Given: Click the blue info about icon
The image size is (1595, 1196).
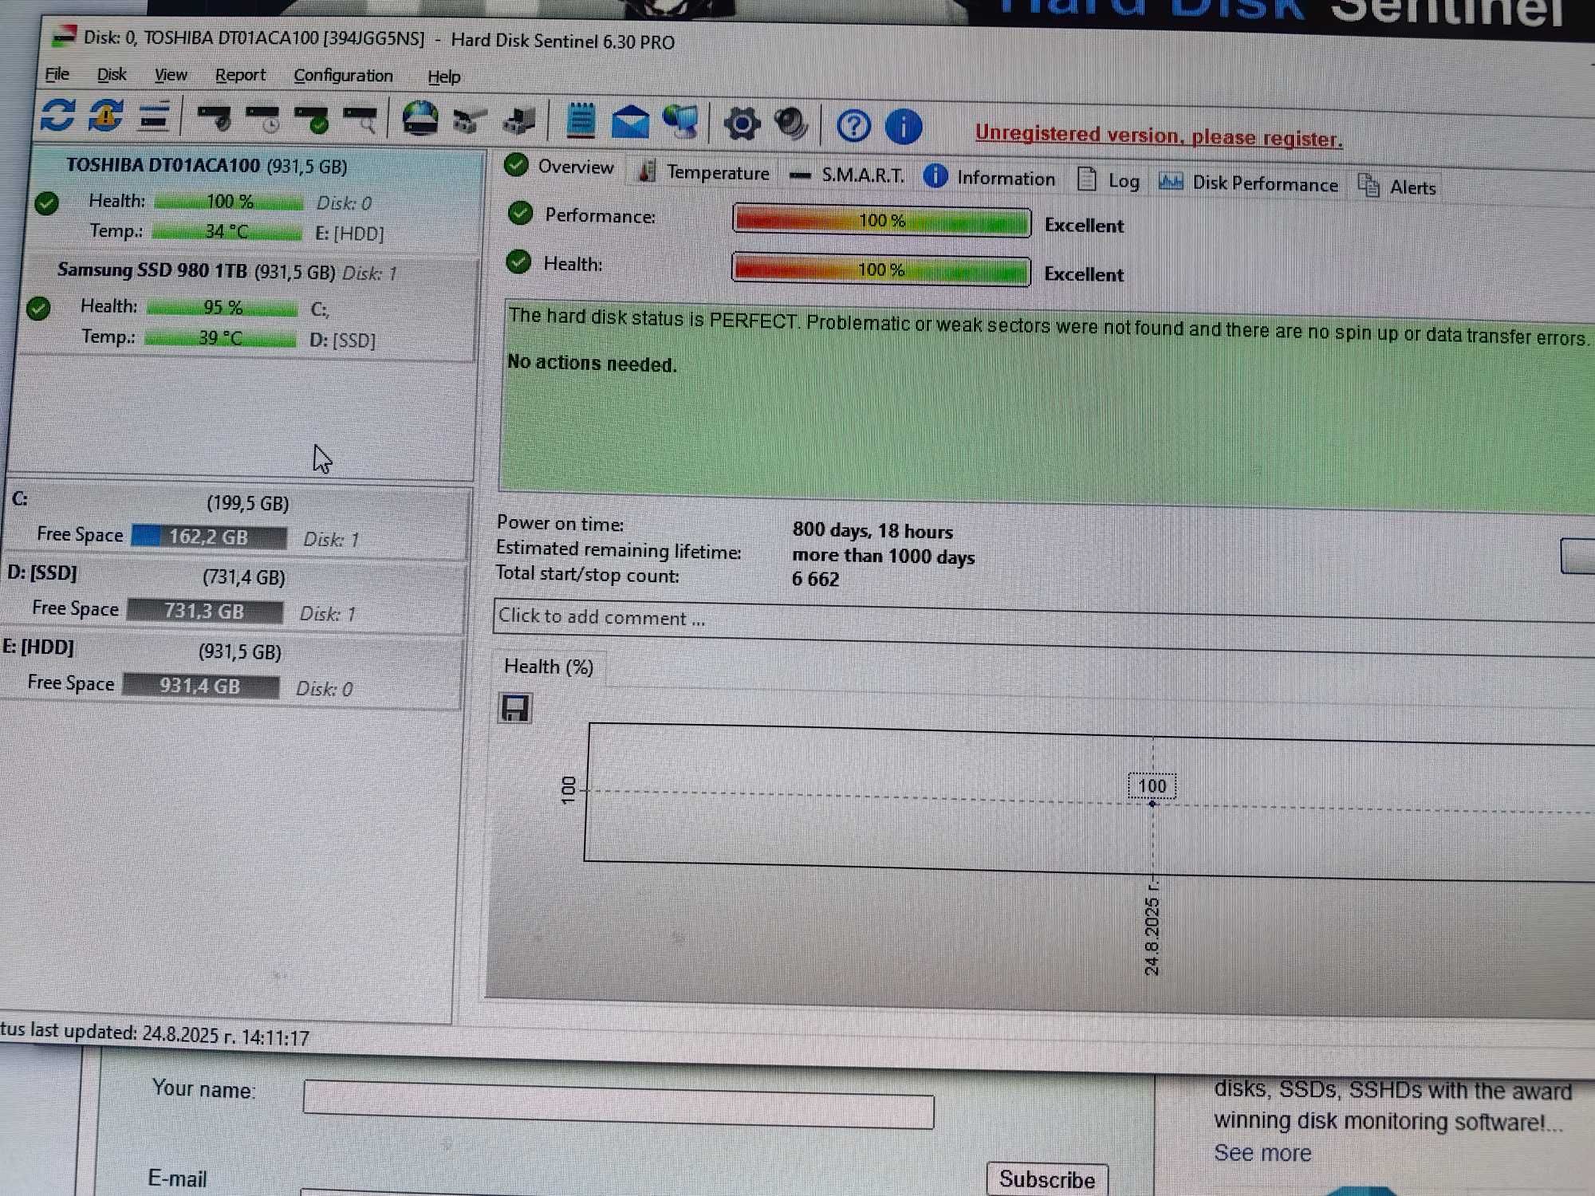Looking at the screenshot, I should coord(904,127).
